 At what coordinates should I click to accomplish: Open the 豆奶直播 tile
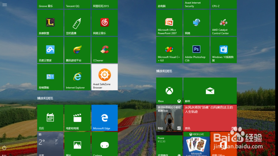coord(78,23)
